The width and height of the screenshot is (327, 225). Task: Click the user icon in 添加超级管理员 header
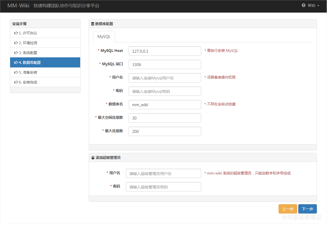coord(93,158)
